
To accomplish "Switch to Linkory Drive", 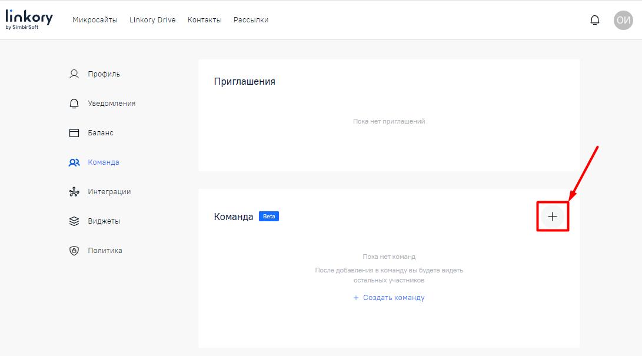I will [x=152, y=19].
